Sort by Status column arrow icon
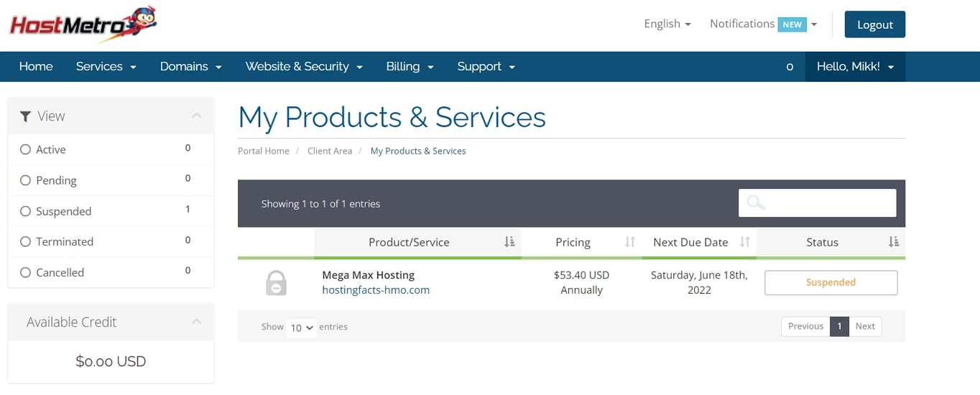 [x=894, y=242]
